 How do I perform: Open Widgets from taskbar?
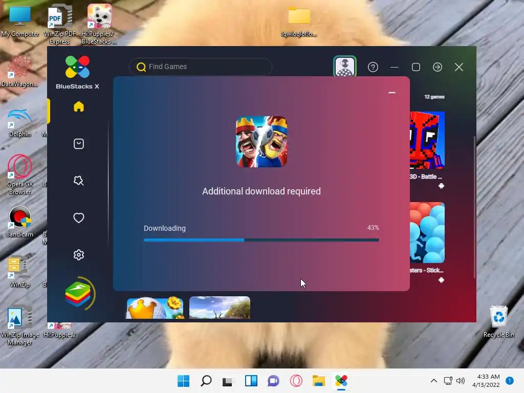tap(251, 381)
